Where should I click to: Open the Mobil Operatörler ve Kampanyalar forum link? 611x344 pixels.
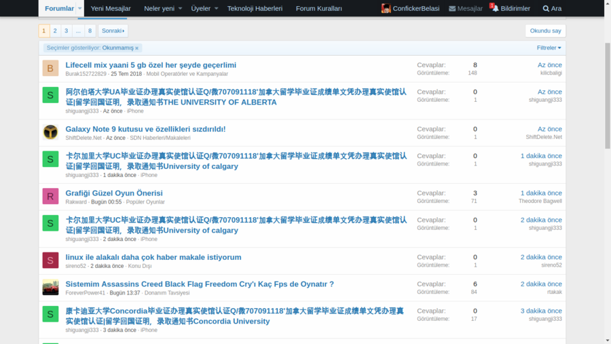187,74
